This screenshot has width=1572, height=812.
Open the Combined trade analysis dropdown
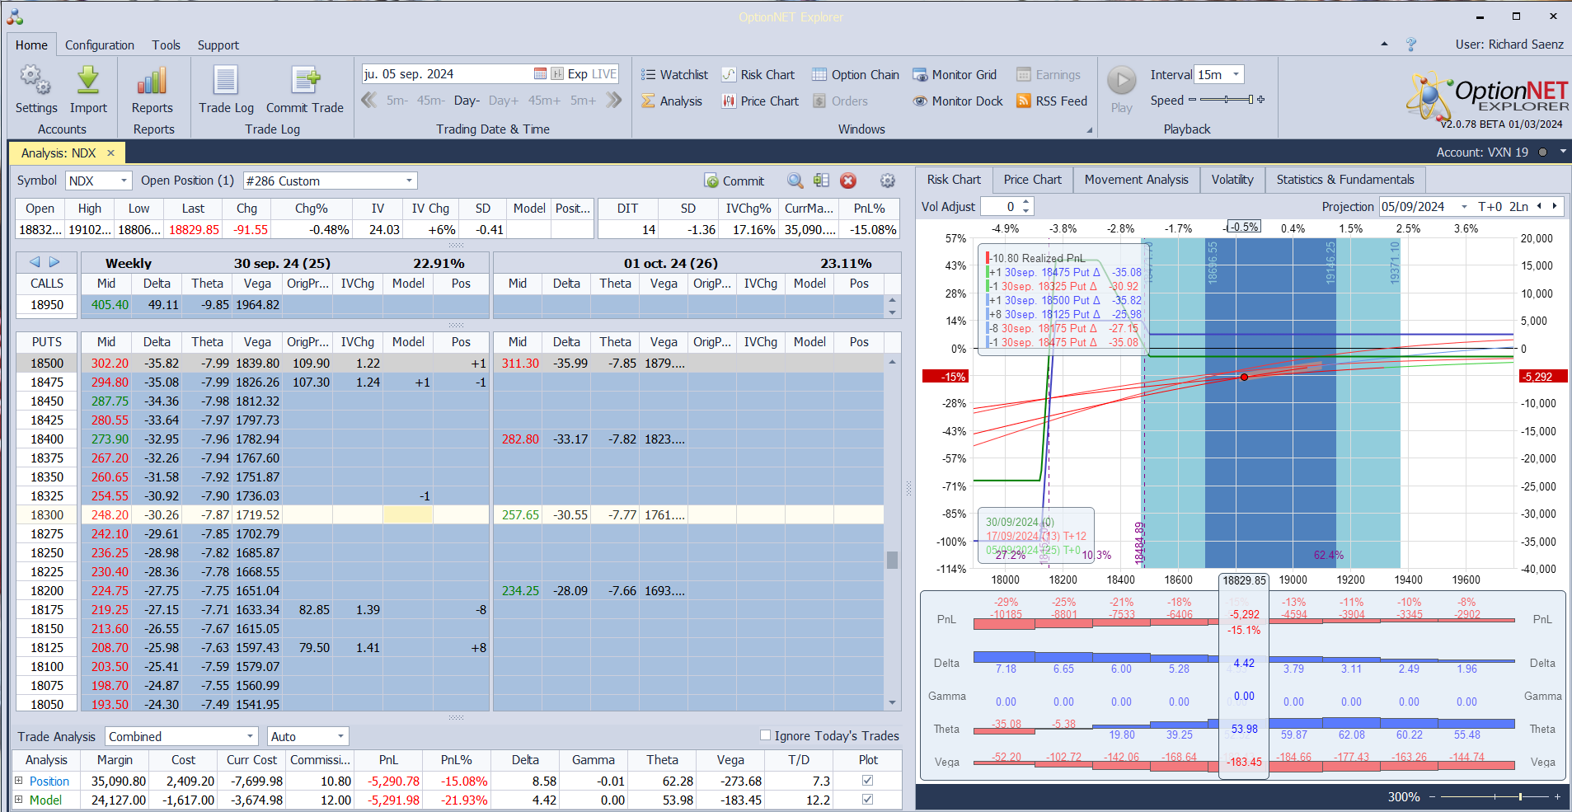tap(250, 737)
